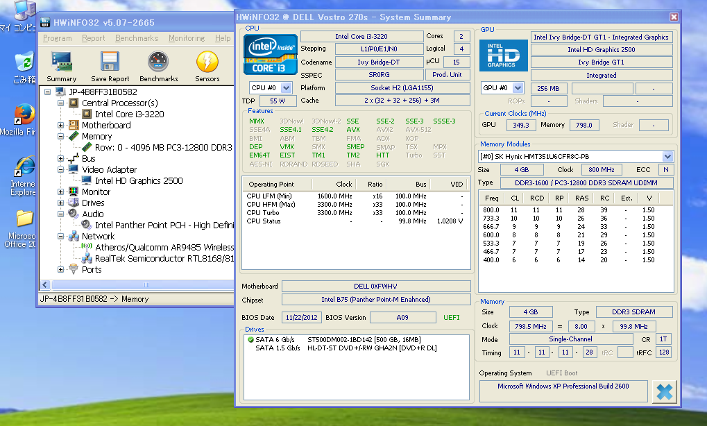Click the green SATA 6 Gb/s status icon
This screenshot has width=707, height=426.
pos(250,339)
